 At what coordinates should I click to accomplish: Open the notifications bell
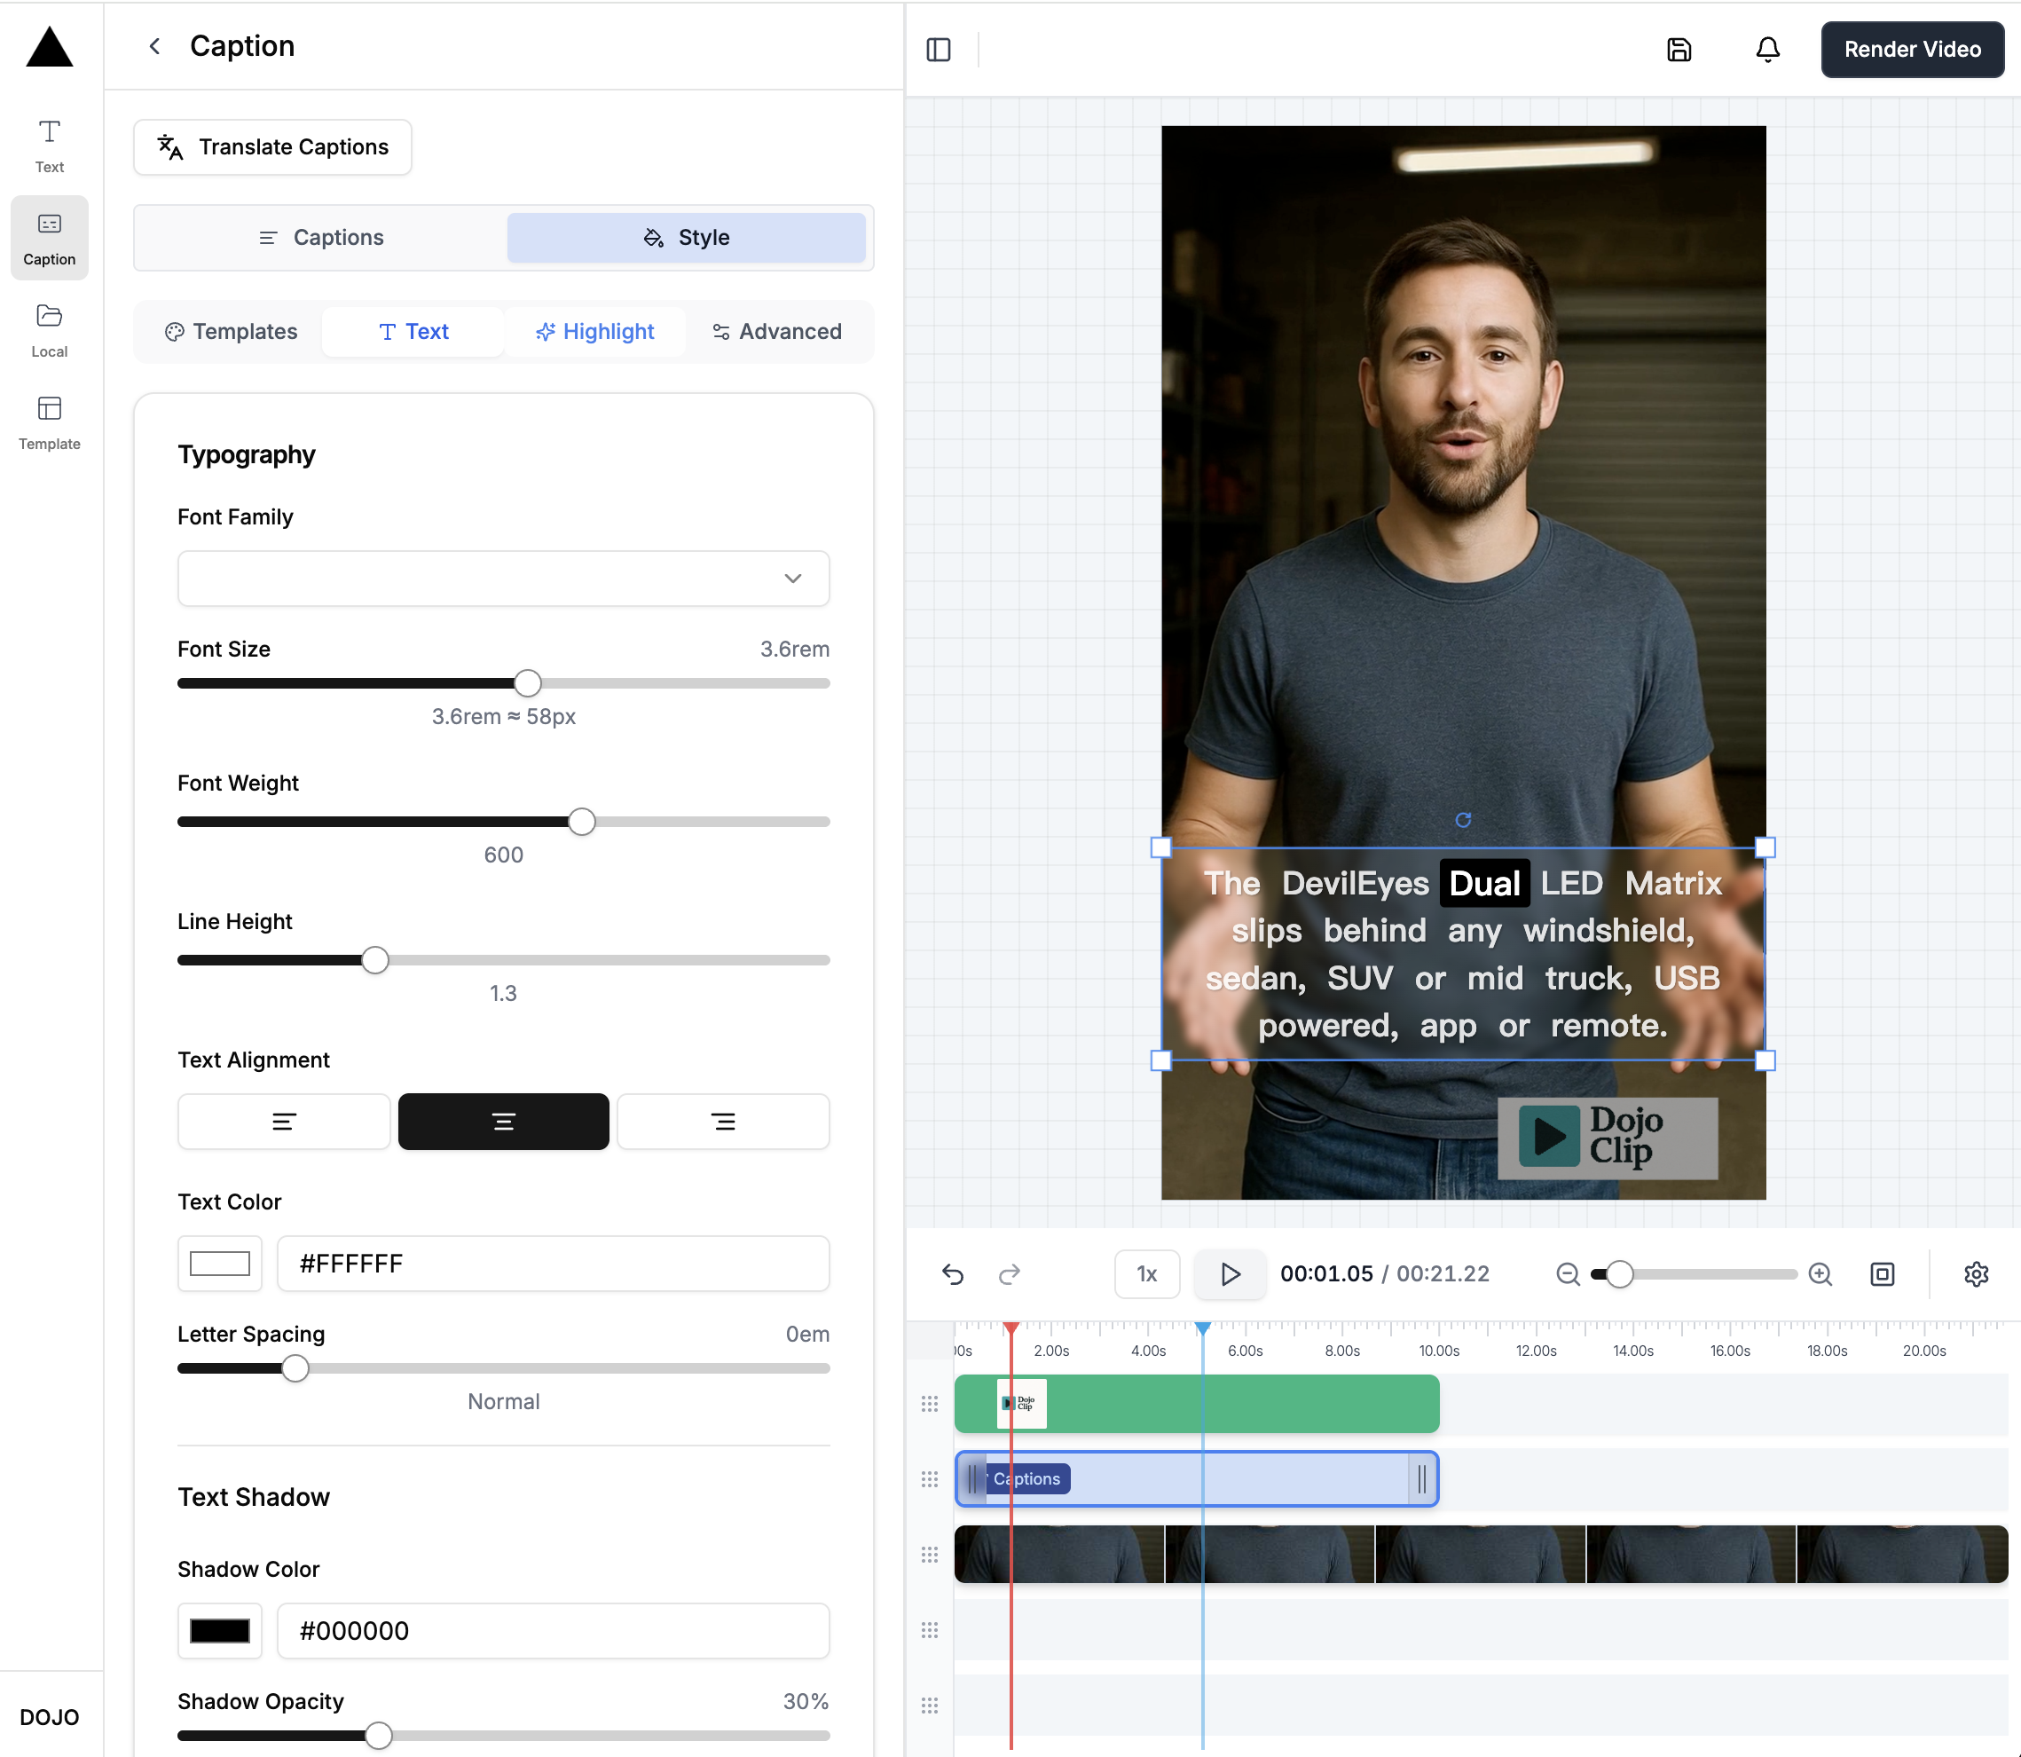point(1767,49)
